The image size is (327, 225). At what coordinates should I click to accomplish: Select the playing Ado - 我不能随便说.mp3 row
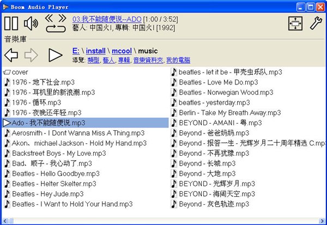[86, 123]
